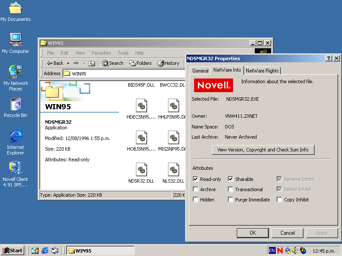This screenshot has height=256, width=342.
Task: Expand the Back button history dropdown
Action: [68, 63]
